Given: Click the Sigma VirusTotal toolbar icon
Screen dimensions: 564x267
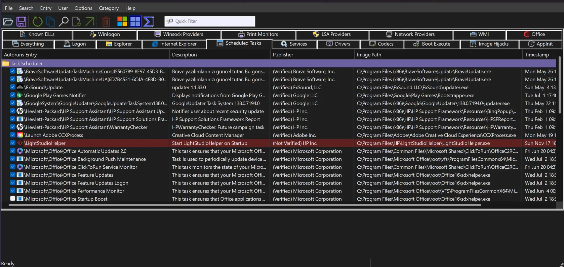Looking at the screenshot, I should coord(149,21).
